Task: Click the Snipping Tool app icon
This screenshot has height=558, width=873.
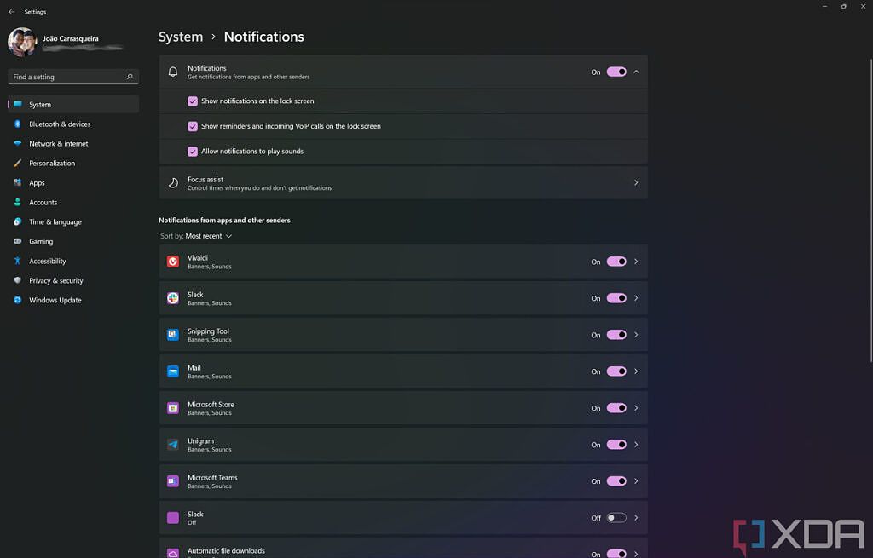Action: (x=173, y=335)
